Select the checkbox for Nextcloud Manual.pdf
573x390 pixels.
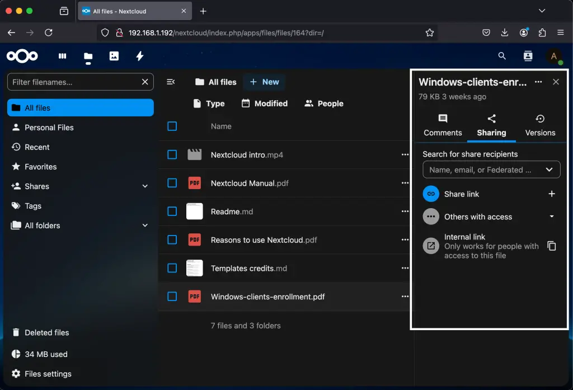pyautogui.click(x=172, y=183)
